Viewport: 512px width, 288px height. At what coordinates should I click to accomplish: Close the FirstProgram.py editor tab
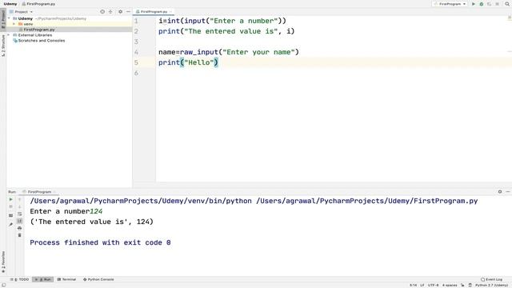point(170,12)
